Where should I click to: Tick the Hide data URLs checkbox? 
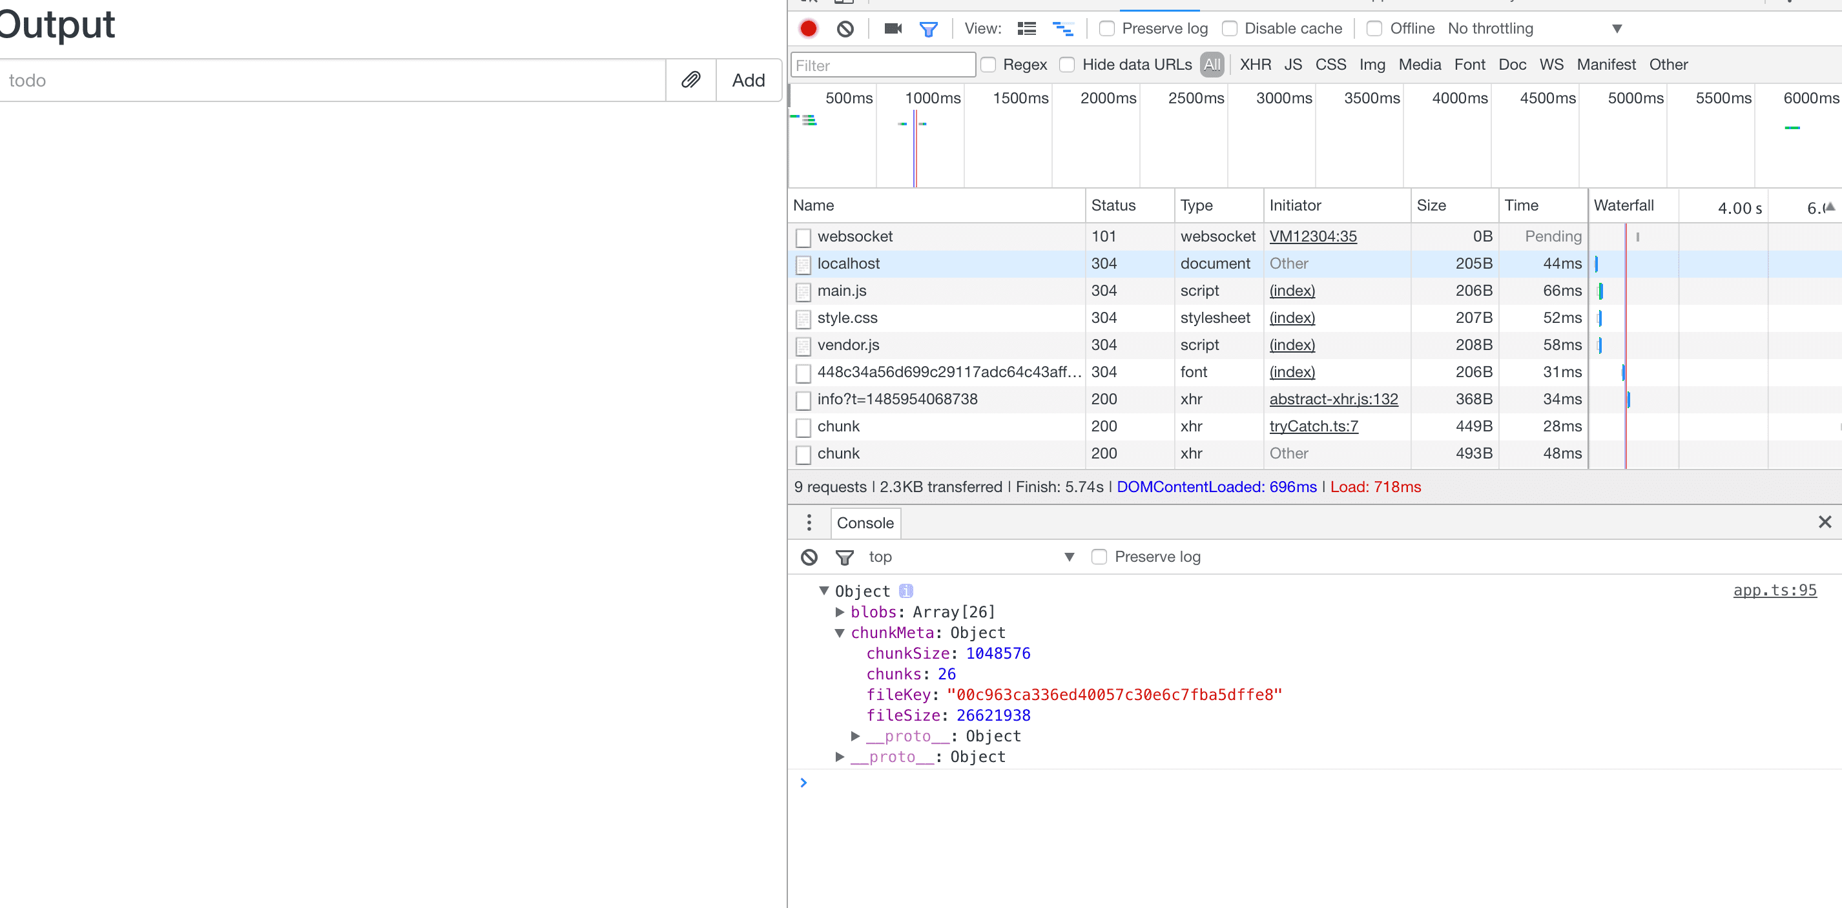(x=1067, y=65)
